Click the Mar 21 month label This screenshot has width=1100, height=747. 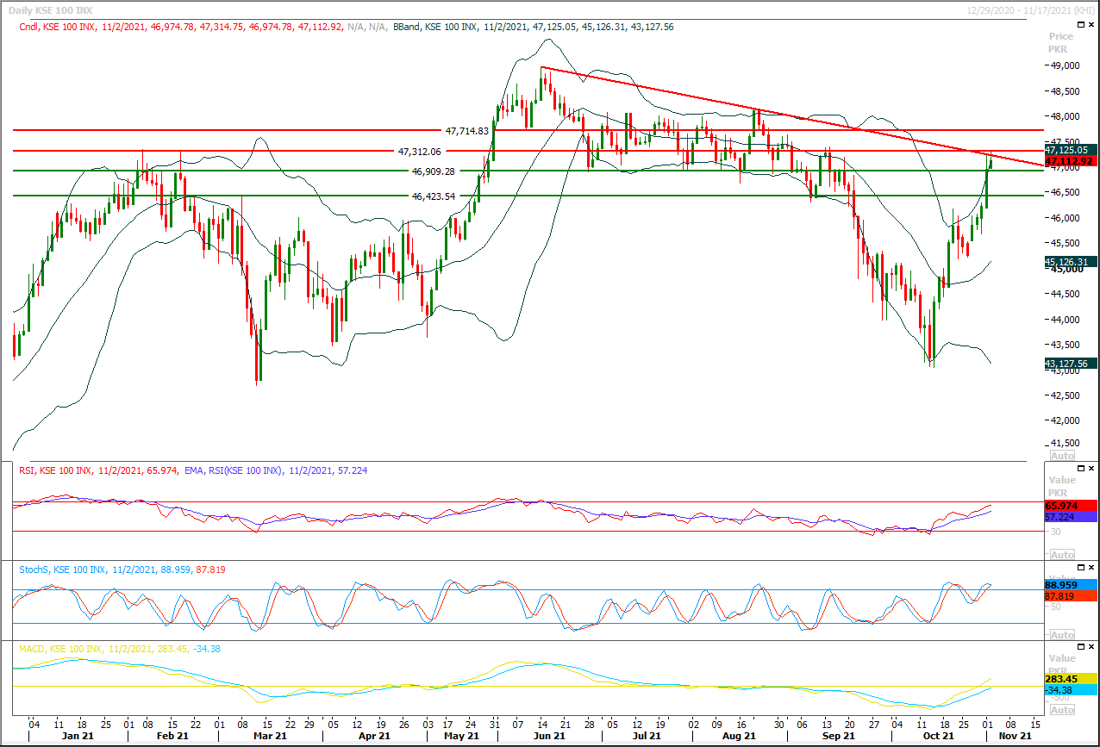click(270, 737)
